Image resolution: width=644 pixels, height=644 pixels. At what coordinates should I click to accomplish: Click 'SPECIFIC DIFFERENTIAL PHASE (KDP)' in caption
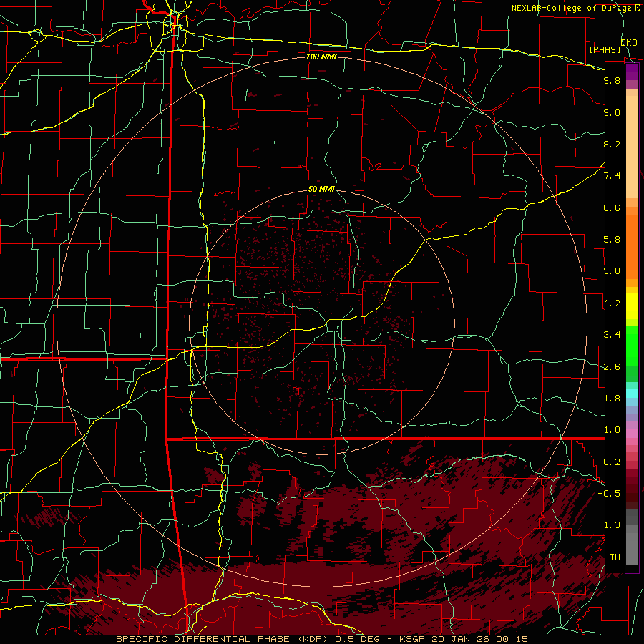[223, 639]
